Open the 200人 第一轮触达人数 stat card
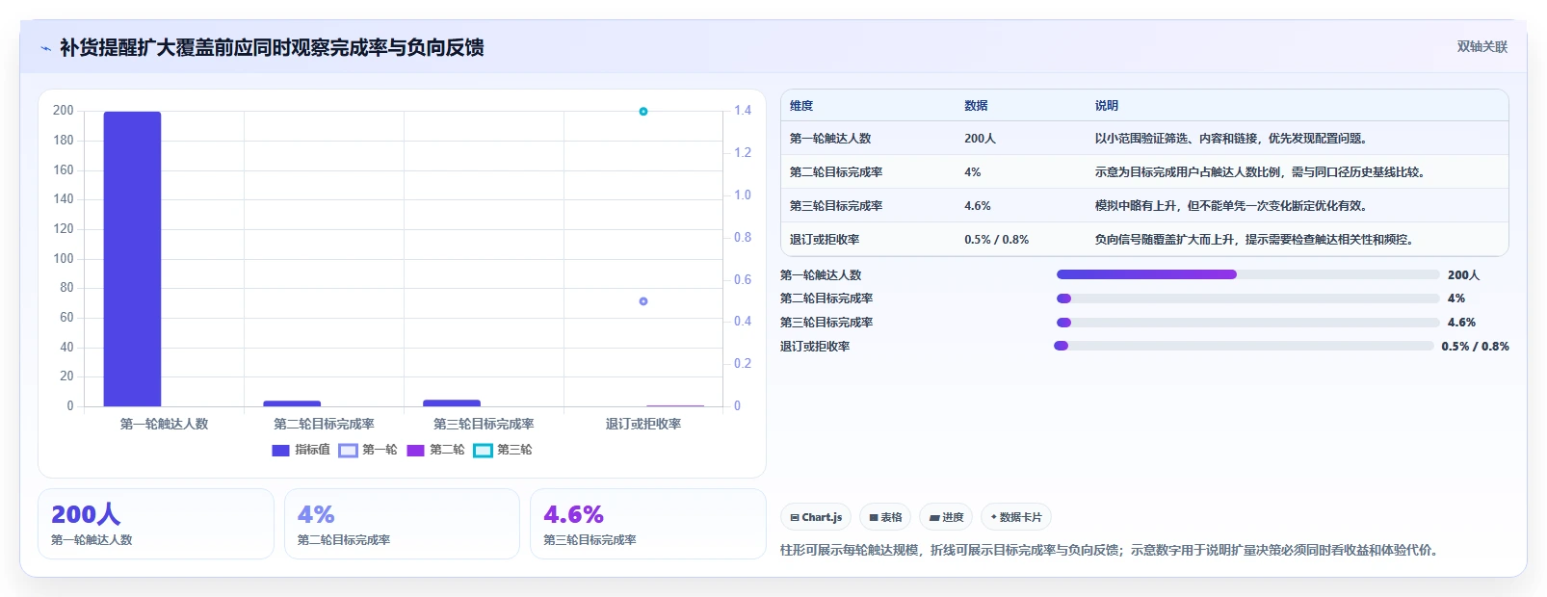Screen dimensions: 1547x597 [156, 524]
